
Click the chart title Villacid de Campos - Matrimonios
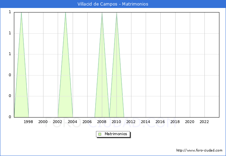(113, 4)
